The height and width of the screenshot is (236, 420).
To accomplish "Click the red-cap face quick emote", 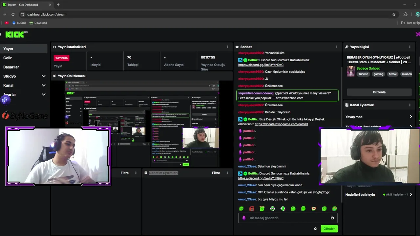I will coord(314,208).
